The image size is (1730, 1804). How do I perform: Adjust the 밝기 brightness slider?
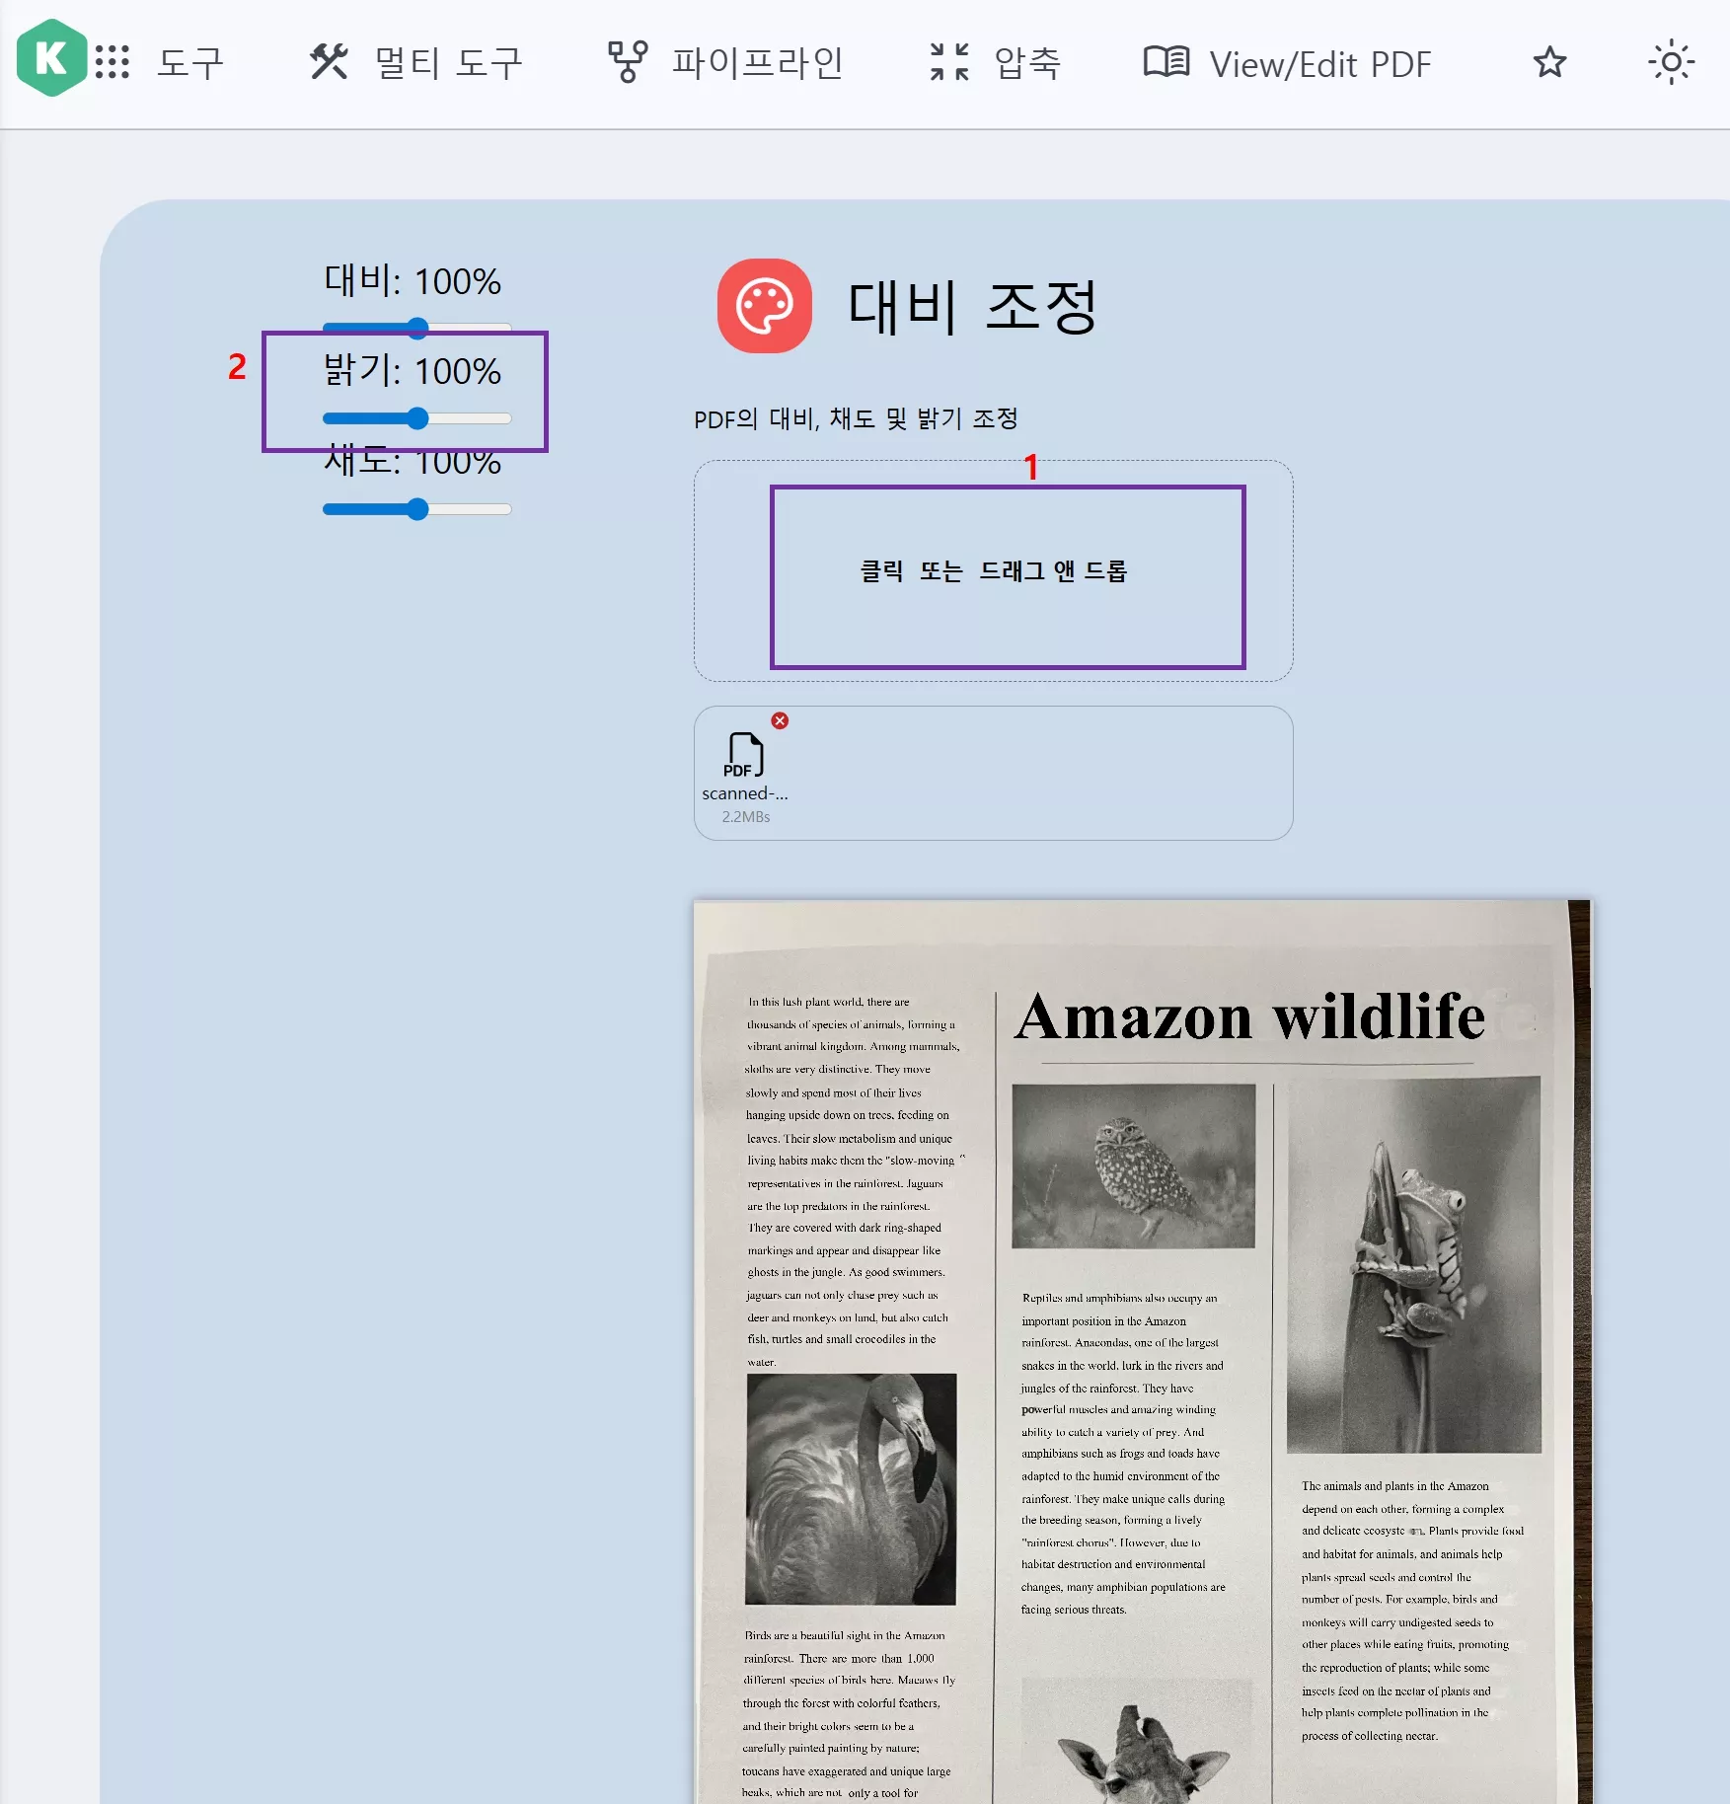(x=418, y=417)
